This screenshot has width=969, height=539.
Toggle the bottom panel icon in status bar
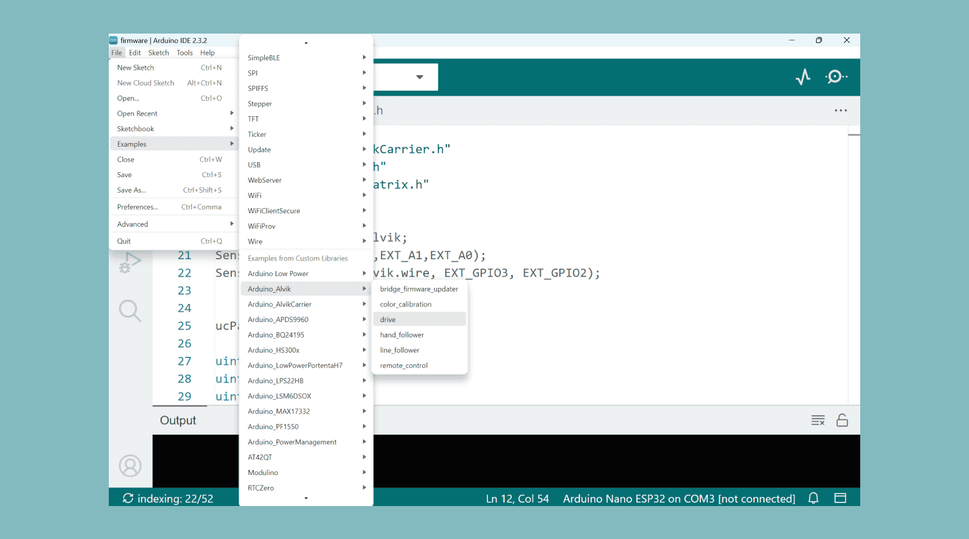pyautogui.click(x=840, y=499)
